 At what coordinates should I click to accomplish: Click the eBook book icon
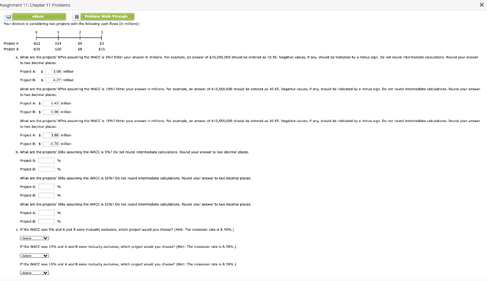coord(9,17)
